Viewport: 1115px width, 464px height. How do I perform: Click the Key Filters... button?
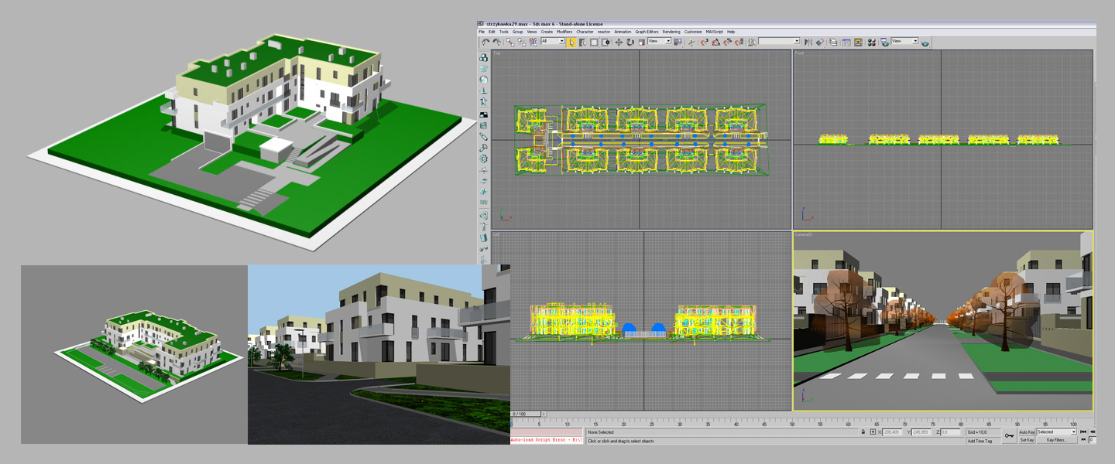(1057, 440)
